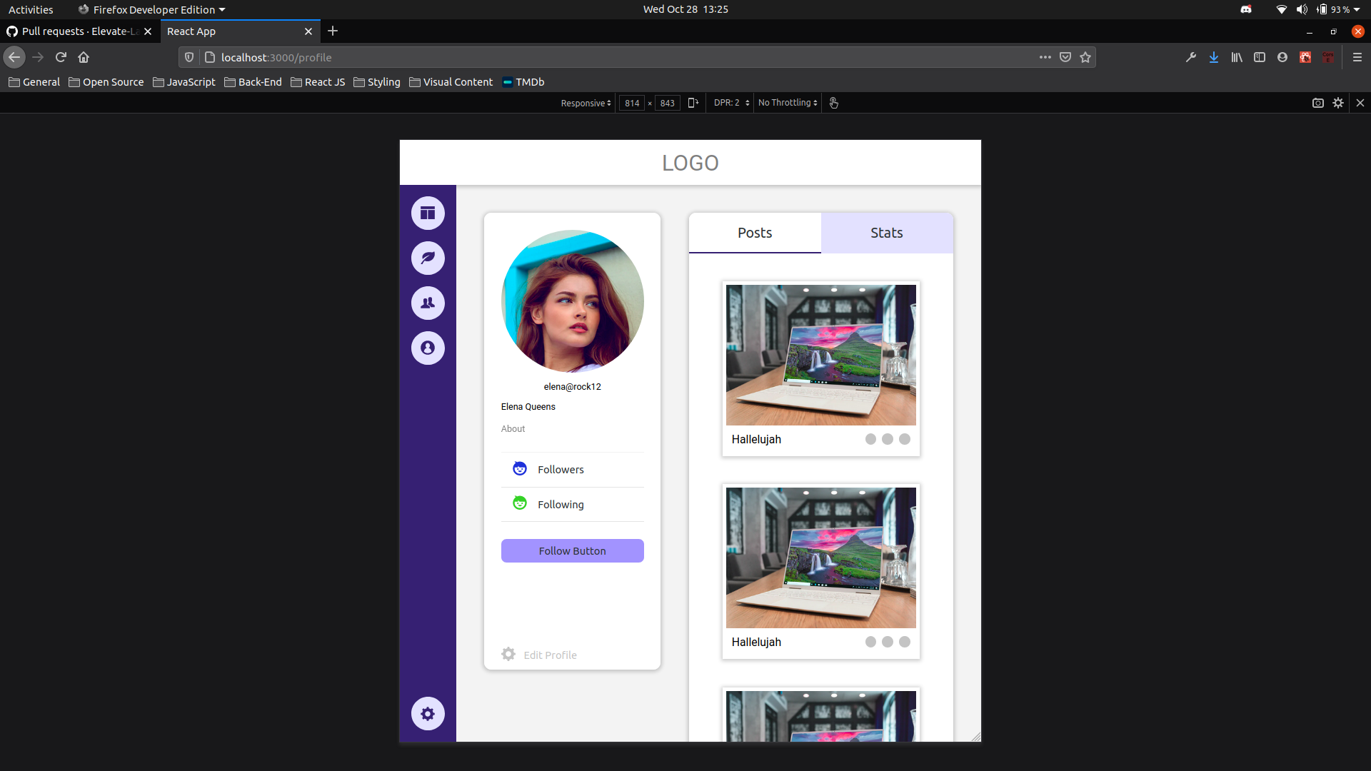This screenshot has height=771, width=1371.
Task: Open the settings gear at the sidebar bottom
Action: [x=428, y=713]
